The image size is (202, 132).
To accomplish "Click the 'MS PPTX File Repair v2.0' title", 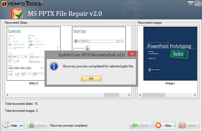I will pyautogui.click(x=65, y=13).
